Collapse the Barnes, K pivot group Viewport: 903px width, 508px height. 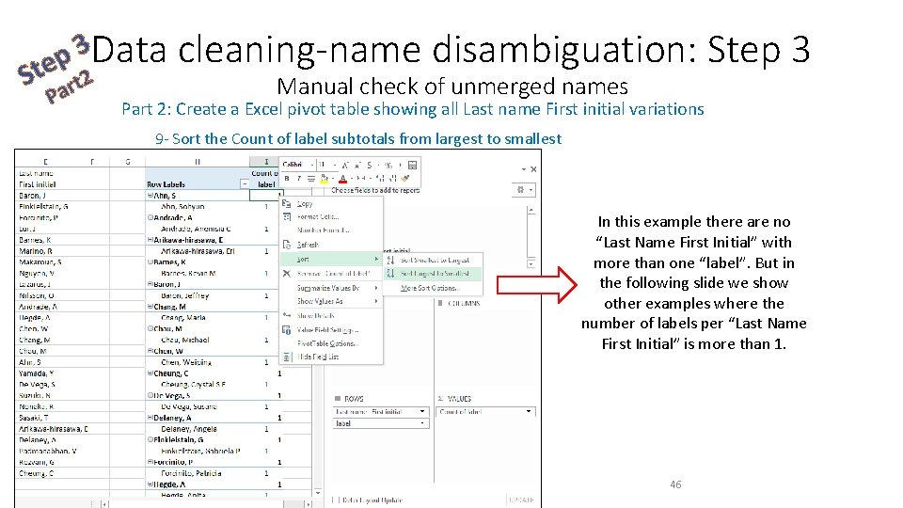(150, 262)
